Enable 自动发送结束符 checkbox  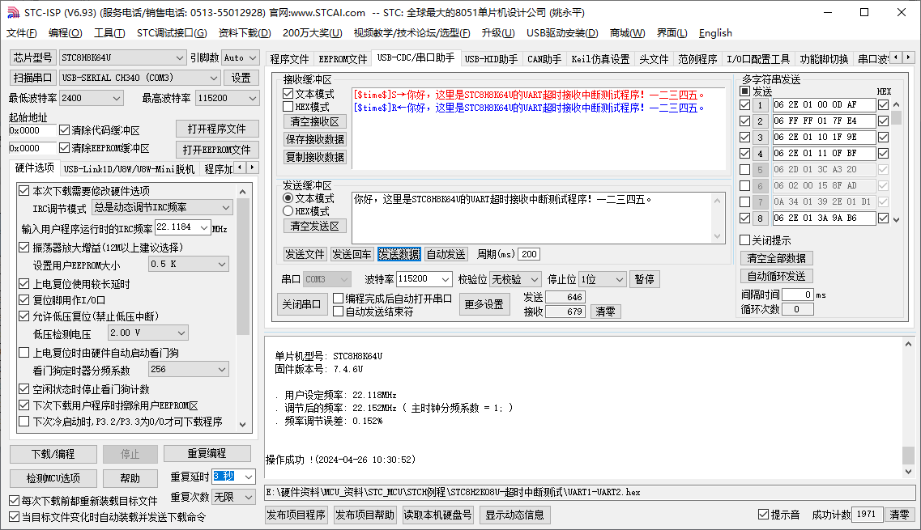339,311
